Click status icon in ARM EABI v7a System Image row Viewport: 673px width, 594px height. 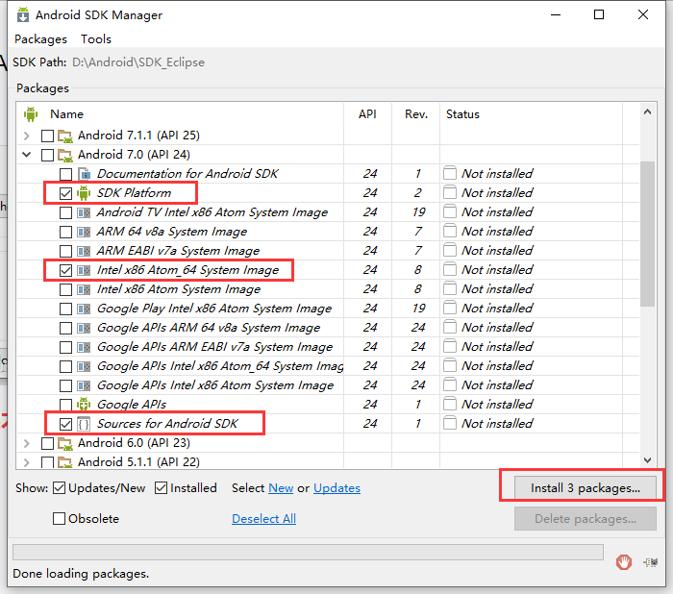point(450,250)
